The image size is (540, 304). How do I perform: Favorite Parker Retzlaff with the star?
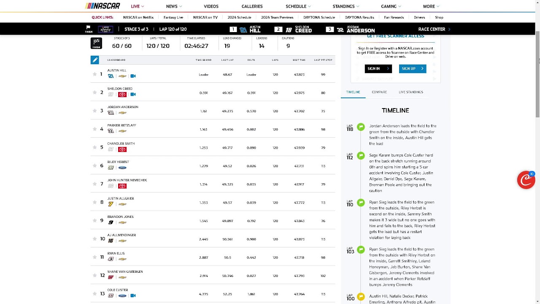[x=94, y=129]
